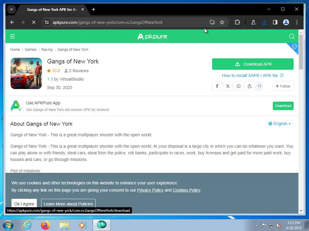Viewport: 309px width, 231px height.
Task: Select the Gangs of New York APK tab
Action: coord(52,9)
